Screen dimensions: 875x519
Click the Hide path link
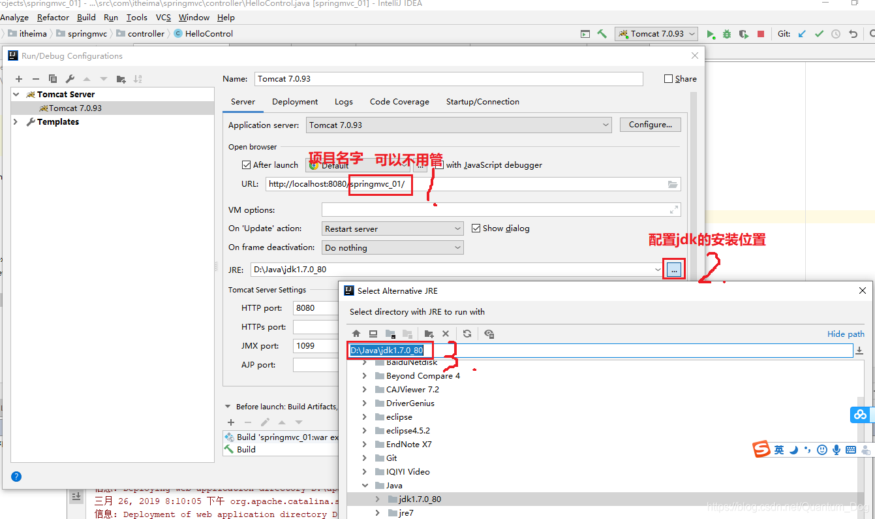click(846, 334)
